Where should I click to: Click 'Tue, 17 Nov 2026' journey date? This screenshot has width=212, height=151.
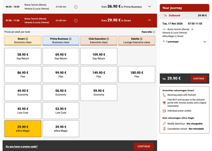(172, 24)
